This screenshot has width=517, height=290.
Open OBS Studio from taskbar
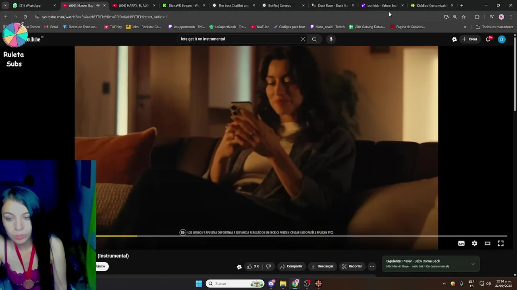click(307, 284)
